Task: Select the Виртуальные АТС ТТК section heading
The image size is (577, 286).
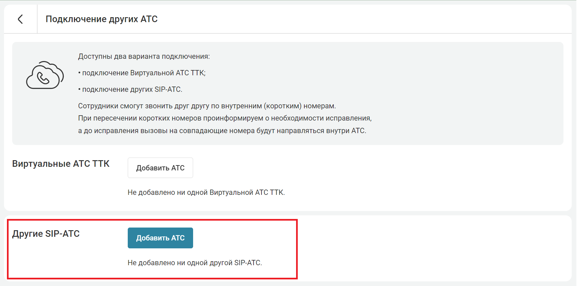Action: (61, 164)
